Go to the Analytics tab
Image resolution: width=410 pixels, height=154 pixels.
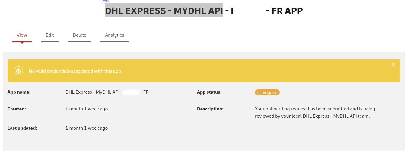coord(114,35)
